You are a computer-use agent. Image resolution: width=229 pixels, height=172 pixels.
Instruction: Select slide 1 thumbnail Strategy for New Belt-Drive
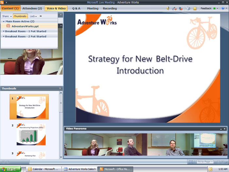coord(29,107)
